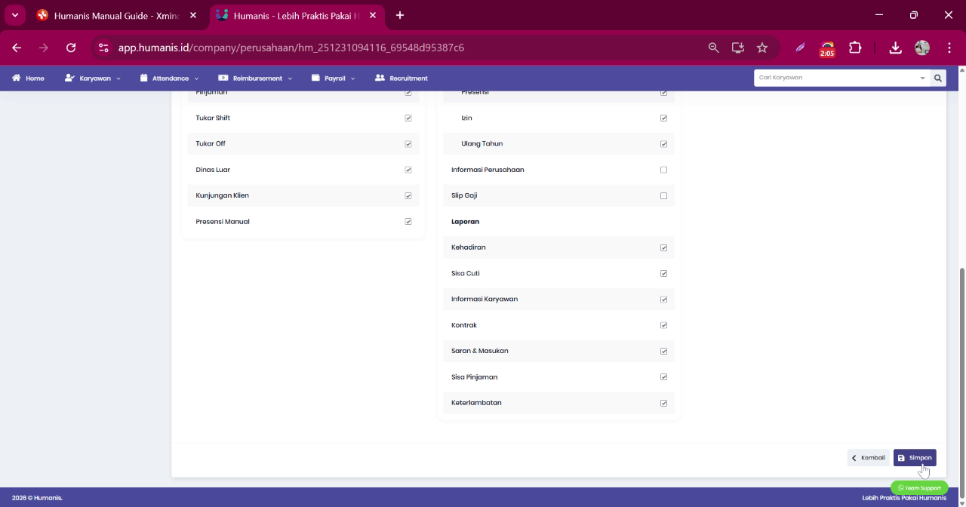Click the browser back arrow
The height and width of the screenshot is (507, 966).
[17, 48]
